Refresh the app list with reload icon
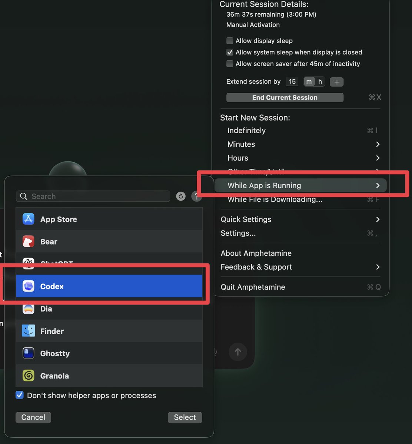 point(181,196)
